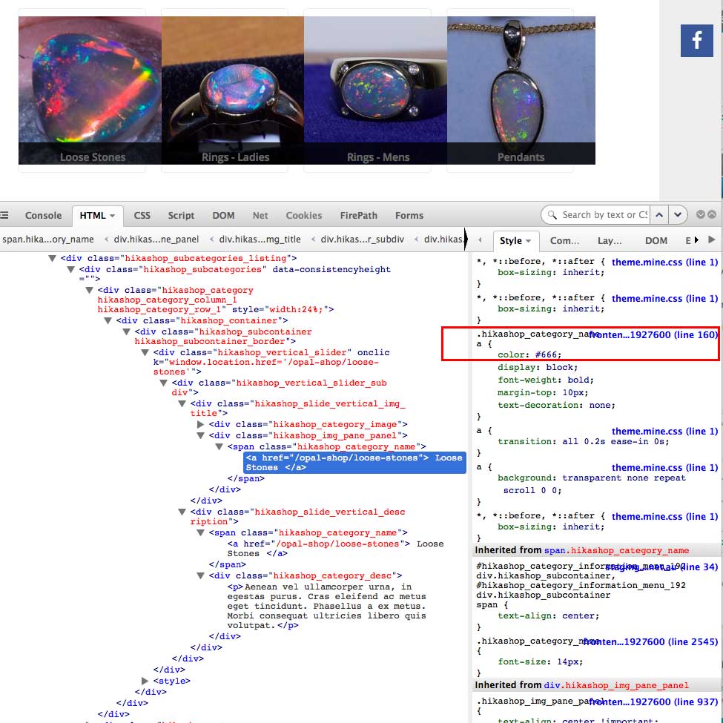This screenshot has height=723, width=723.
Task: Click span.hikashop_category_name inherited-from link
Action: pyautogui.click(x=616, y=550)
